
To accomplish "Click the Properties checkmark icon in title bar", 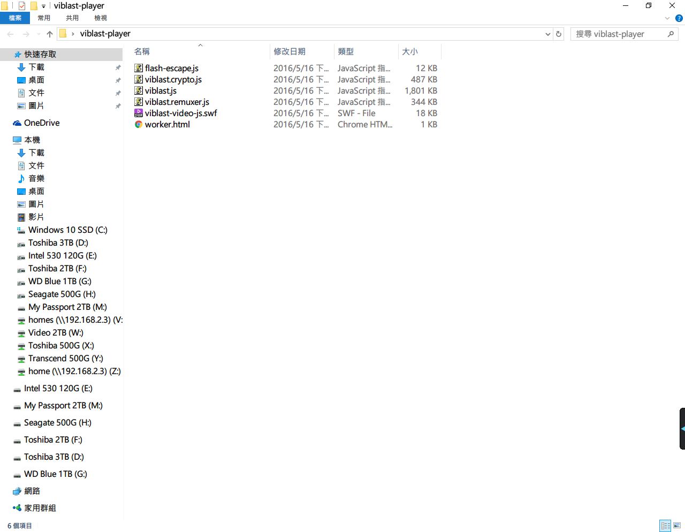I will tap(22, 6).
